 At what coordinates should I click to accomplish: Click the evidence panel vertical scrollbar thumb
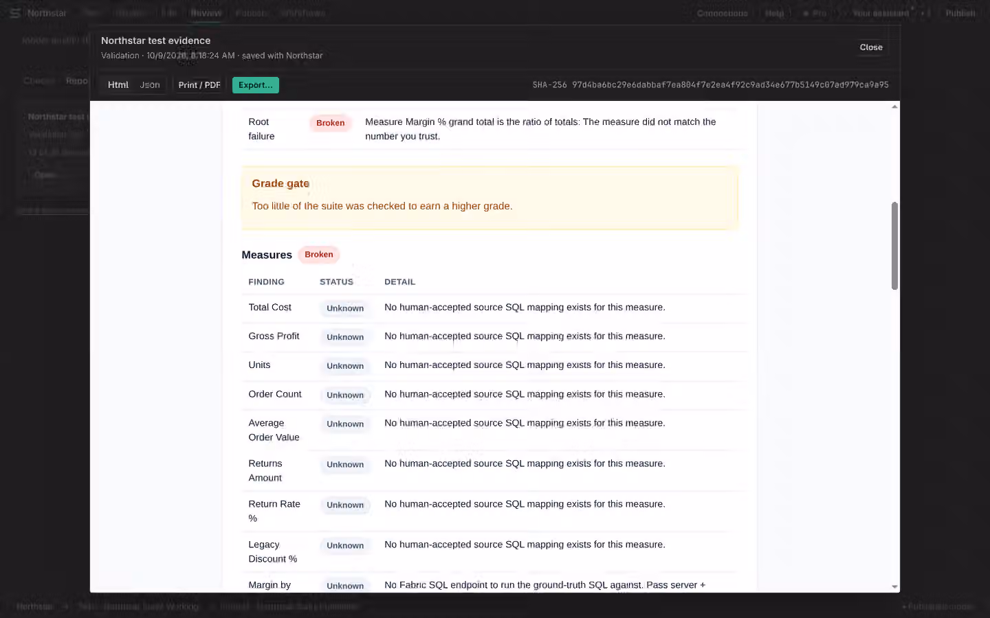click(894, 246)
